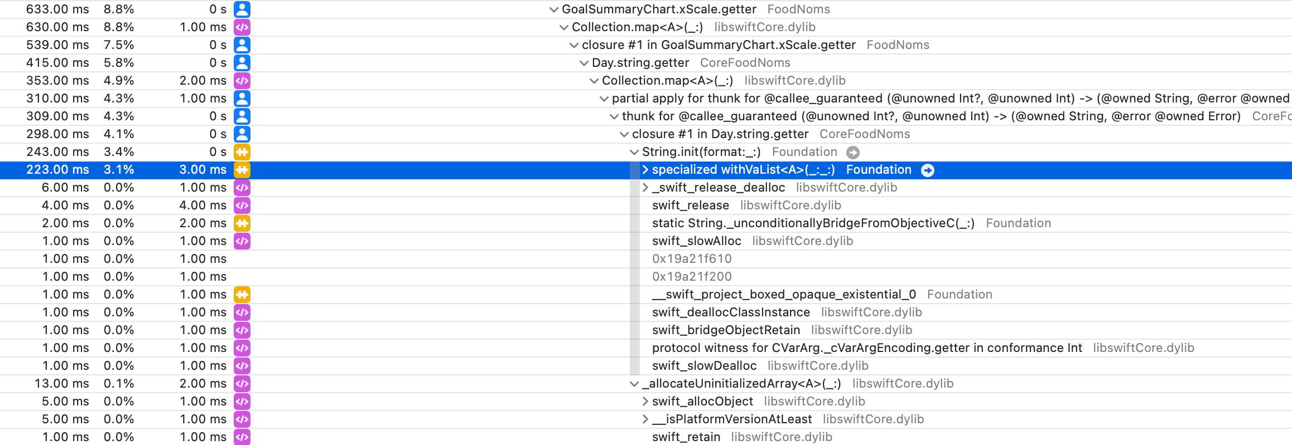1292x445 pixels.
Task: Expand specialized withVaList row
Action: point(645,170)
